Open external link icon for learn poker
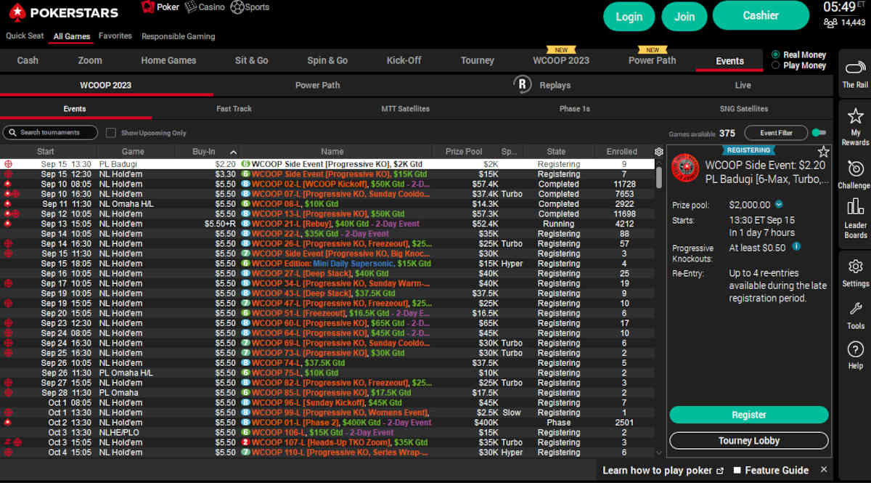This screenshot has height=483, width=871. click(x=719, y=471)
